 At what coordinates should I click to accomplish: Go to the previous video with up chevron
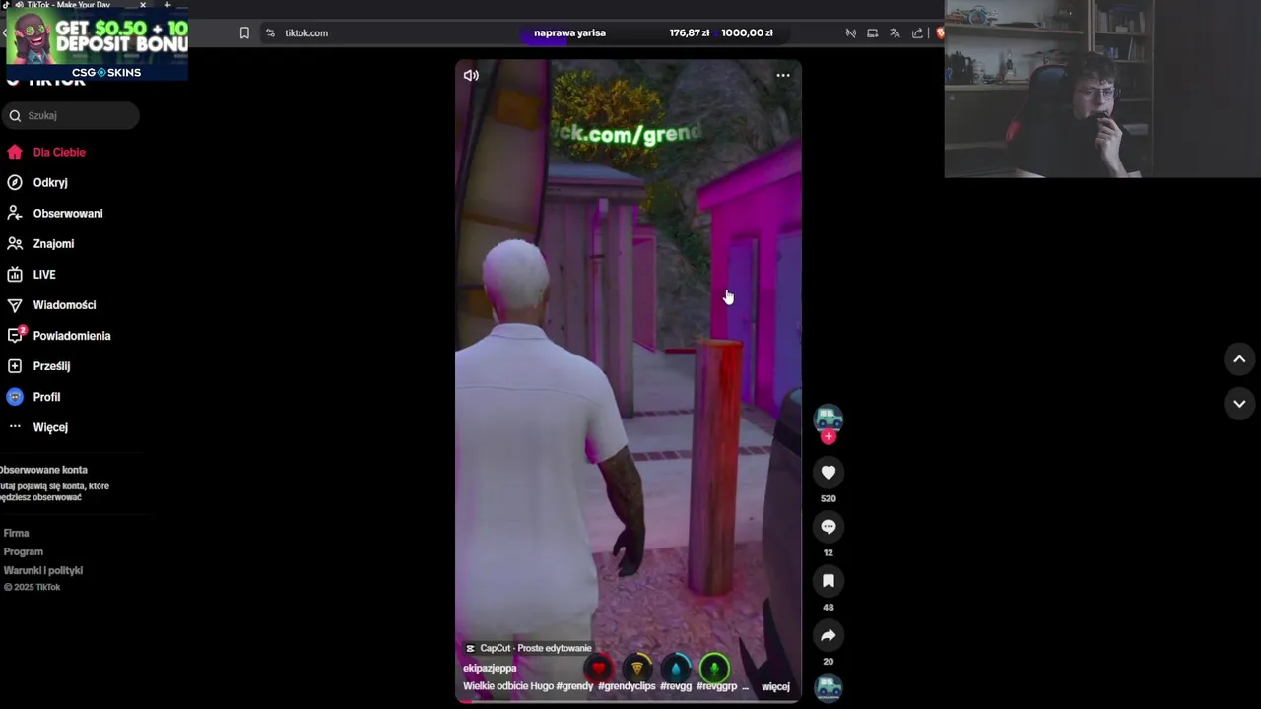(1239, 359)
